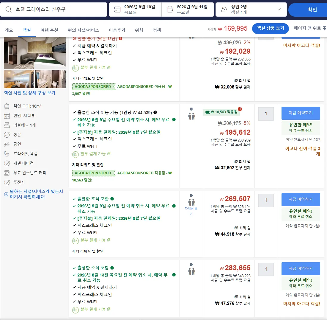The image size is (327, 320).
Task: Click the occupancy info icon in the ₩283,655 row
Action: [x=191, y=265]
